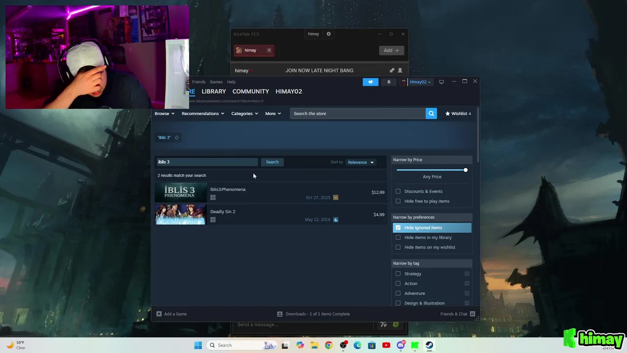
Task: Click the pin icon in KickTalk chat header
Action: point(391,71)
